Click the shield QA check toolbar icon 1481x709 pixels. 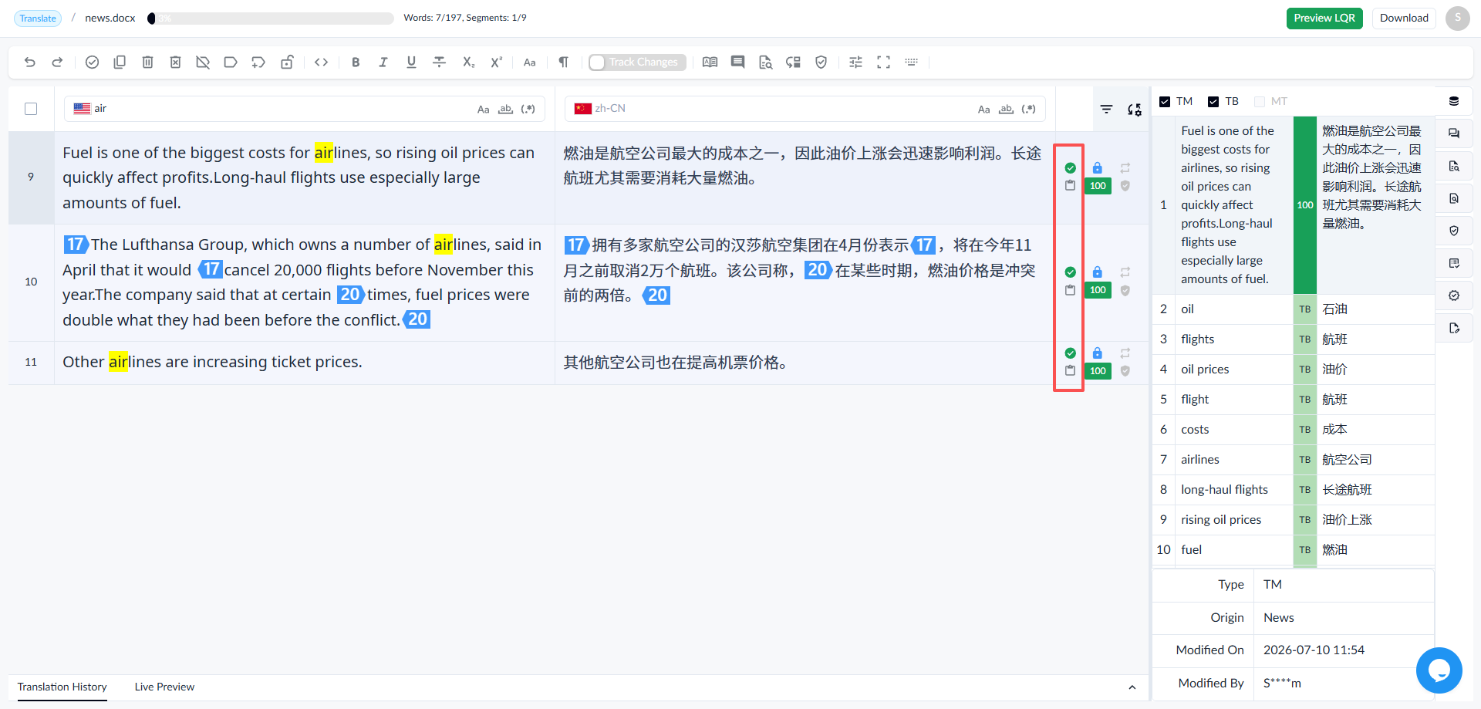[821, 62]
